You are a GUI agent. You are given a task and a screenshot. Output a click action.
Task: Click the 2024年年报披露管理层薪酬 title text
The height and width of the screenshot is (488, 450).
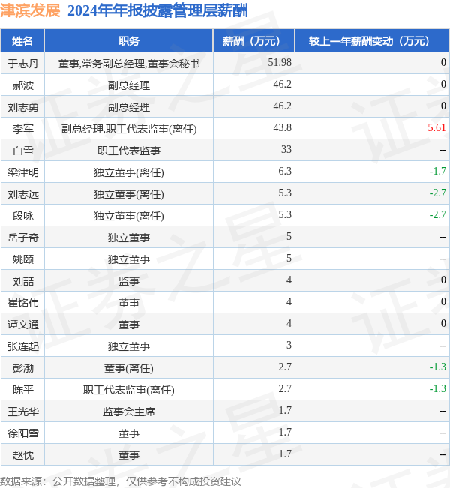click(157, 11)
